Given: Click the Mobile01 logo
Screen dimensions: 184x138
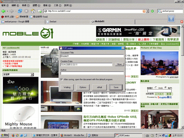Looking at the screenshot, I should pyautogui.click(x=28, y=33).
